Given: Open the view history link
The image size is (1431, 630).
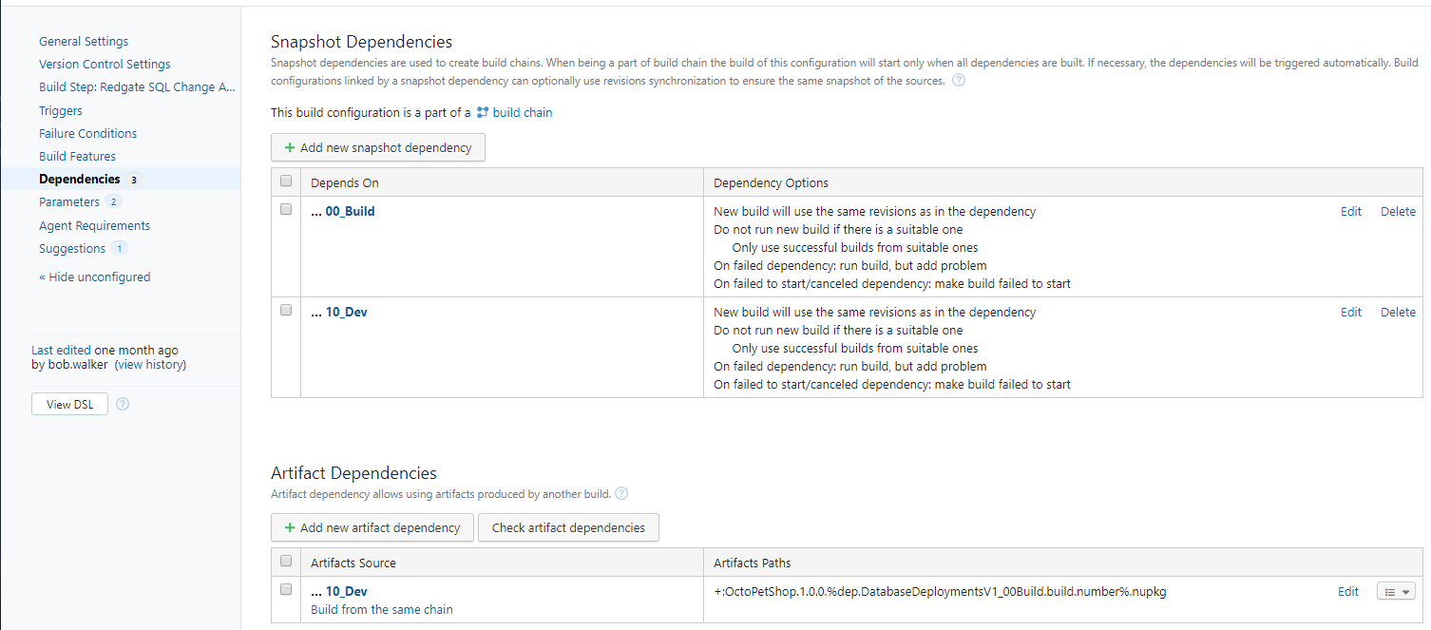Looking at the screenshot, I should [150, 365].
